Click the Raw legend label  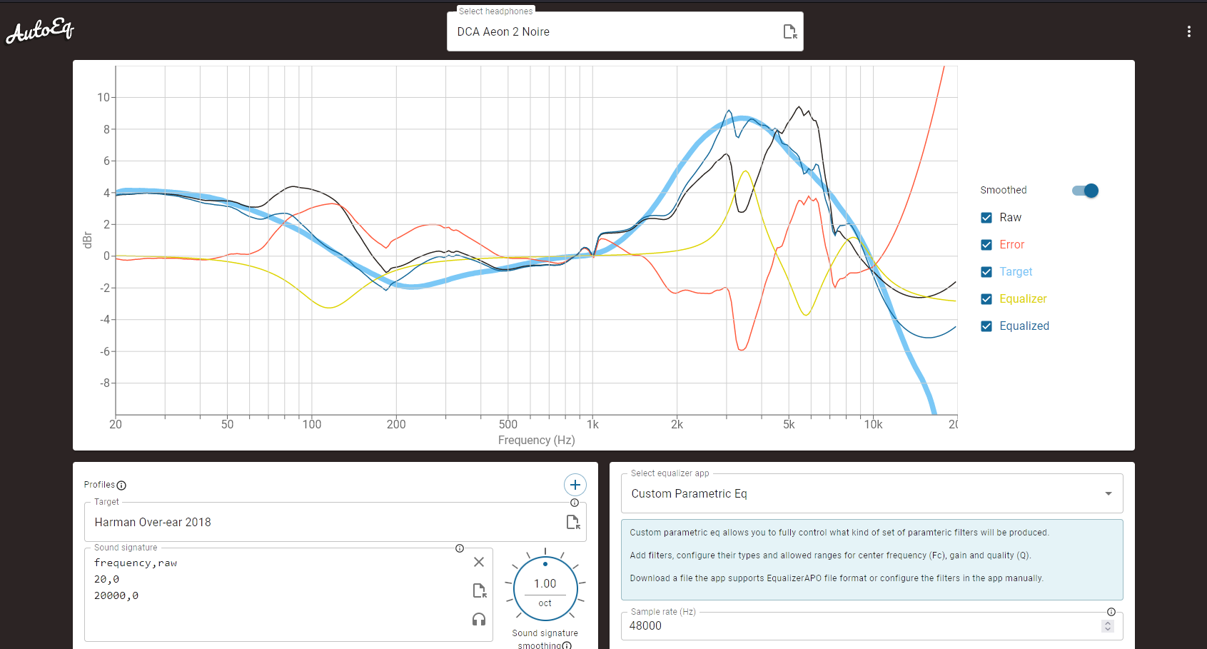pyautogui.click(x=1010, y=218)
